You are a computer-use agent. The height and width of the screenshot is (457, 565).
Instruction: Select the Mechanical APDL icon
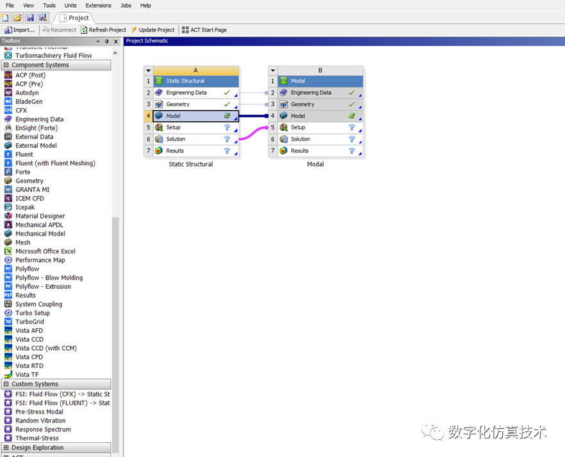coord(8,225)
